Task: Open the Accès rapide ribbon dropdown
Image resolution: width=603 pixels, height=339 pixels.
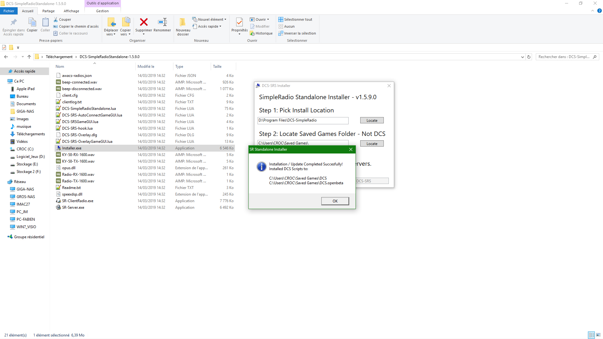Action: (207, 26)
